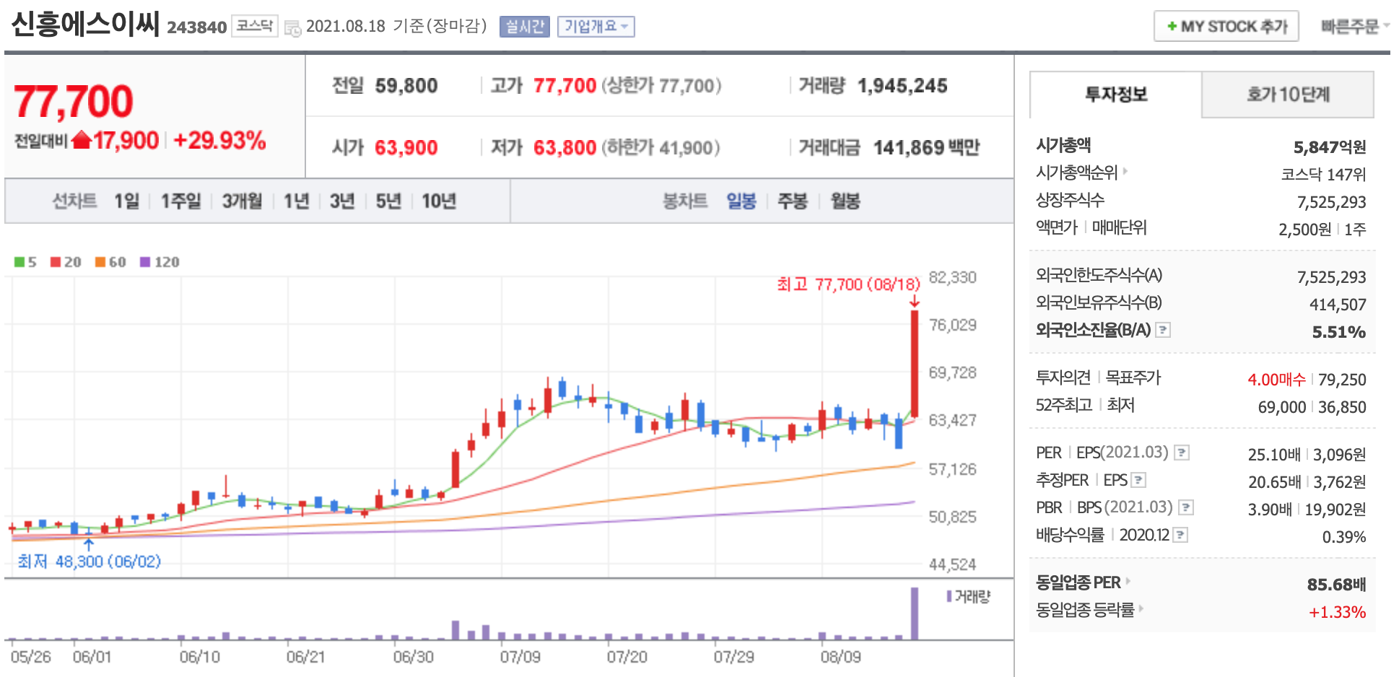Open the 기업개요 dropdown
The height and width of the screenshot is (677, 1399).
[596, 27]
